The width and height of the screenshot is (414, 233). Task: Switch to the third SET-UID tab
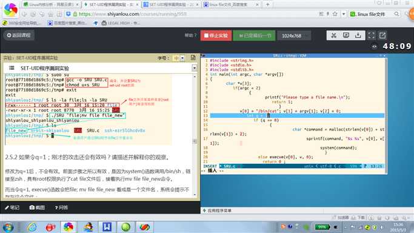tap(171, 4)
